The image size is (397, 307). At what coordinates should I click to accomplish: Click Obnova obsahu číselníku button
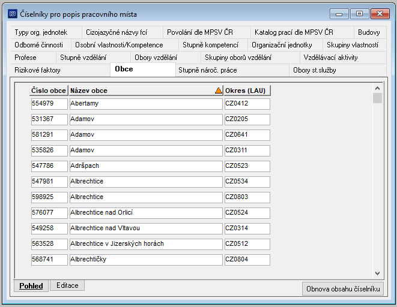[343, 288]
